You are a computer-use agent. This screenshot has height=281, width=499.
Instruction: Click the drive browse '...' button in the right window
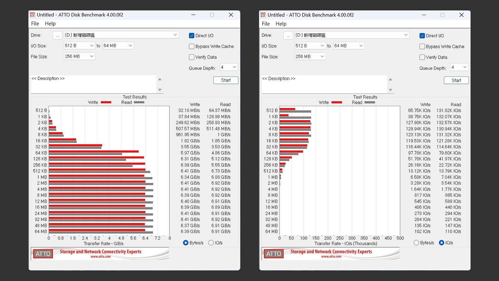(288, 36)
